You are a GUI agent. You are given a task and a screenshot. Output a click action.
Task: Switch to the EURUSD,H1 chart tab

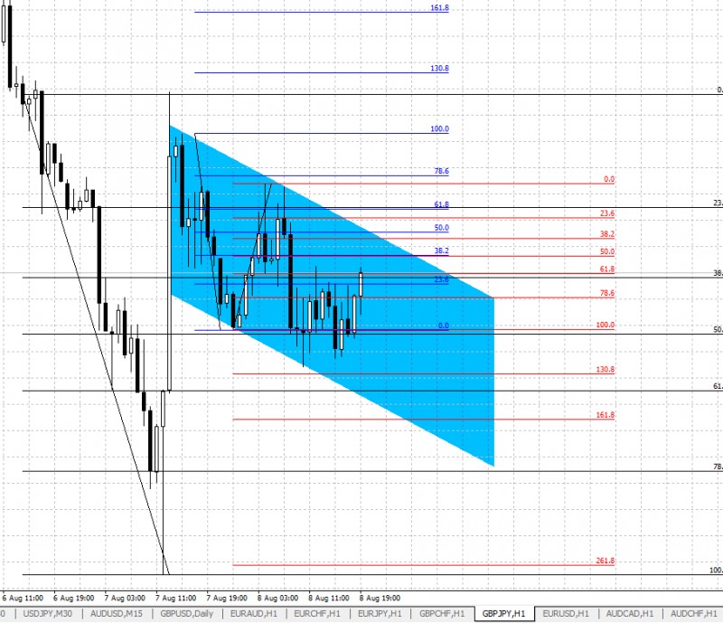click(x=569, y=614)
